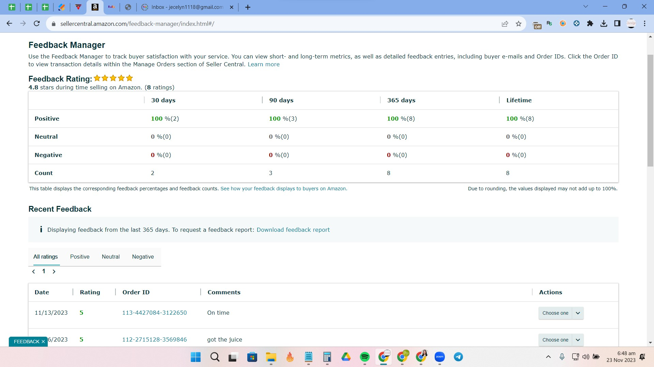
Task: Share this page via the share icon
Action: 505,23
